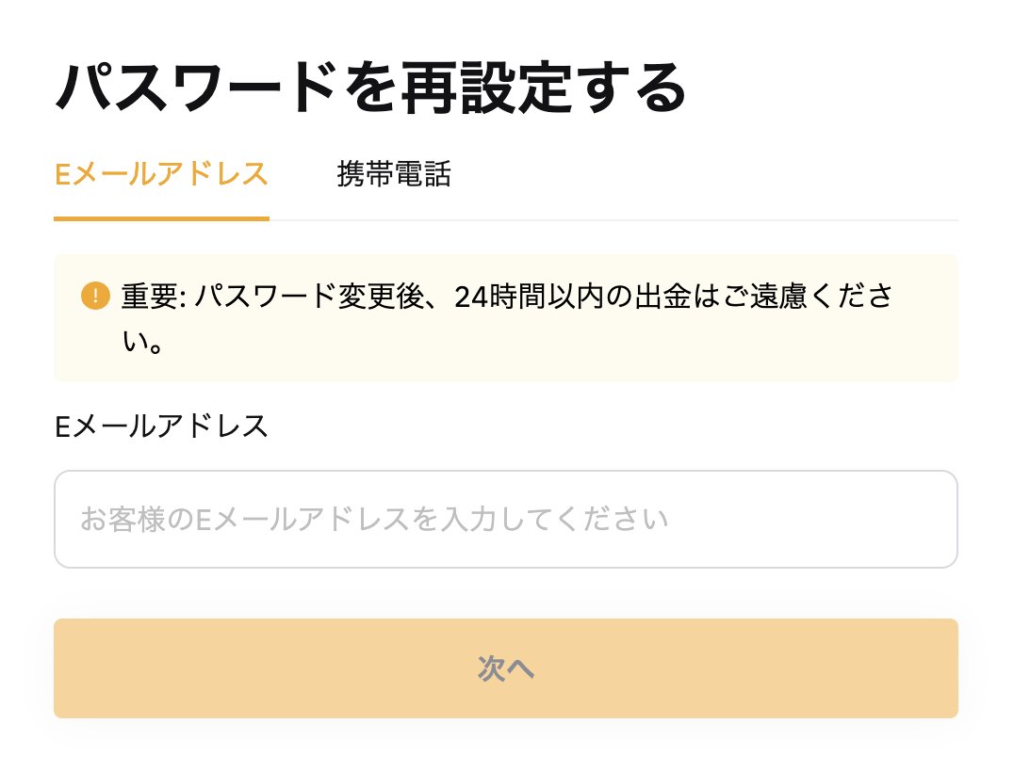
Task: Select the pale yellow warning banner
Action: tap(506, 318)
